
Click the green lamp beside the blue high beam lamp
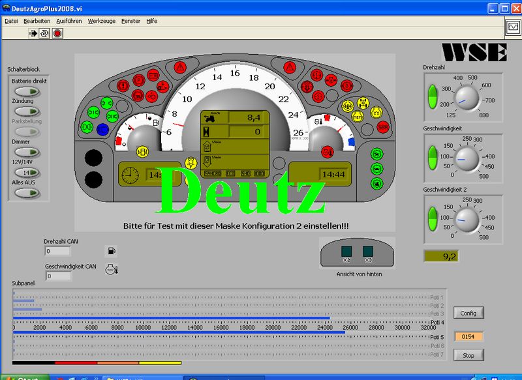[87, 127]
